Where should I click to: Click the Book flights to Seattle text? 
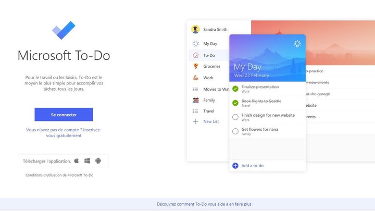point(261,101)
